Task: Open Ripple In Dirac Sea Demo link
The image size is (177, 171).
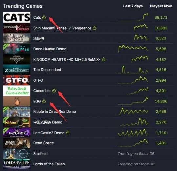Action: pos(55,112)
